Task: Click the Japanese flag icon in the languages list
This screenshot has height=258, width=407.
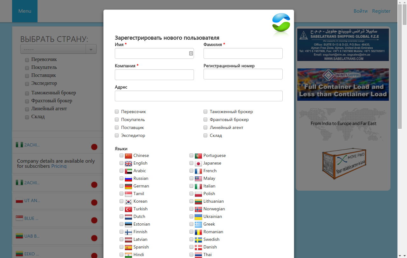Action: click(x=198, y=163)
